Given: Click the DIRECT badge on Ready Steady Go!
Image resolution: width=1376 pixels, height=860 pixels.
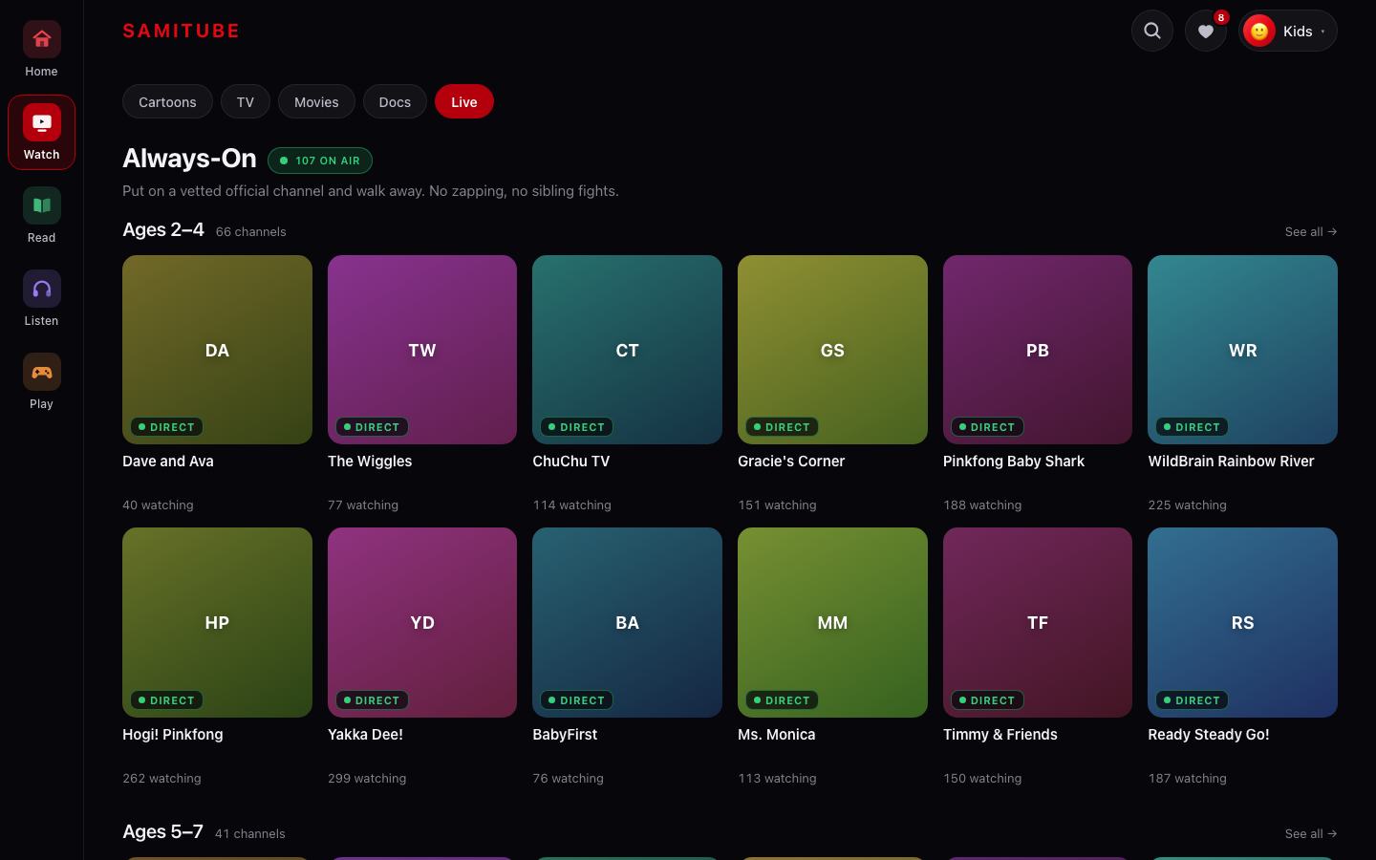Looking at the screenshot, I should (x=1192, y=700).
